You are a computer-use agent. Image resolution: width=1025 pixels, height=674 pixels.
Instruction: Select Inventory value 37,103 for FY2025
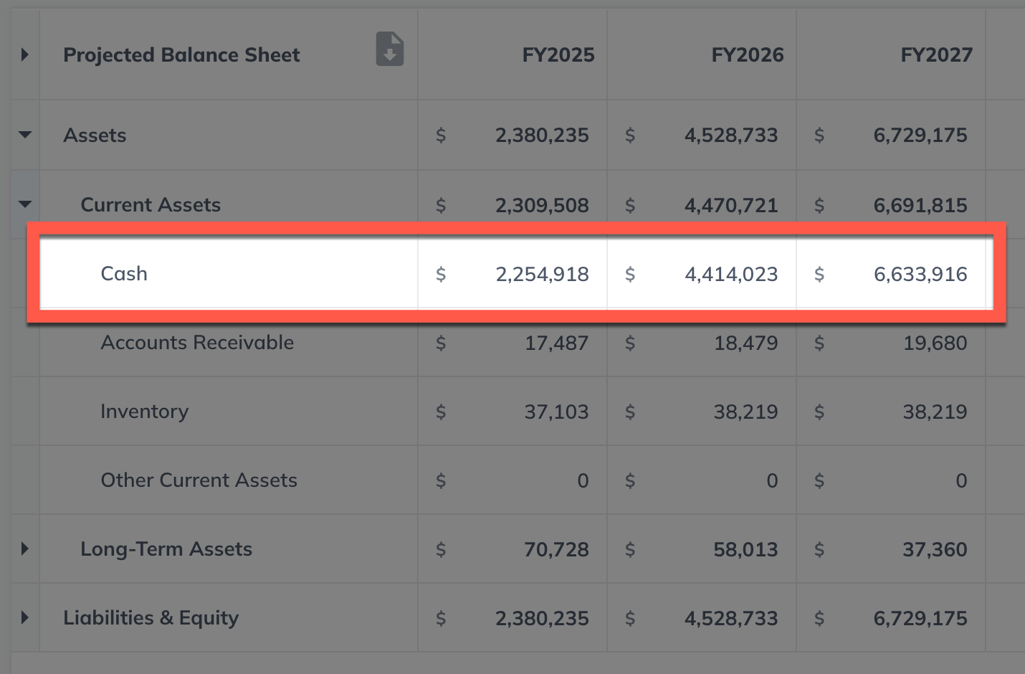pos(556,412)
